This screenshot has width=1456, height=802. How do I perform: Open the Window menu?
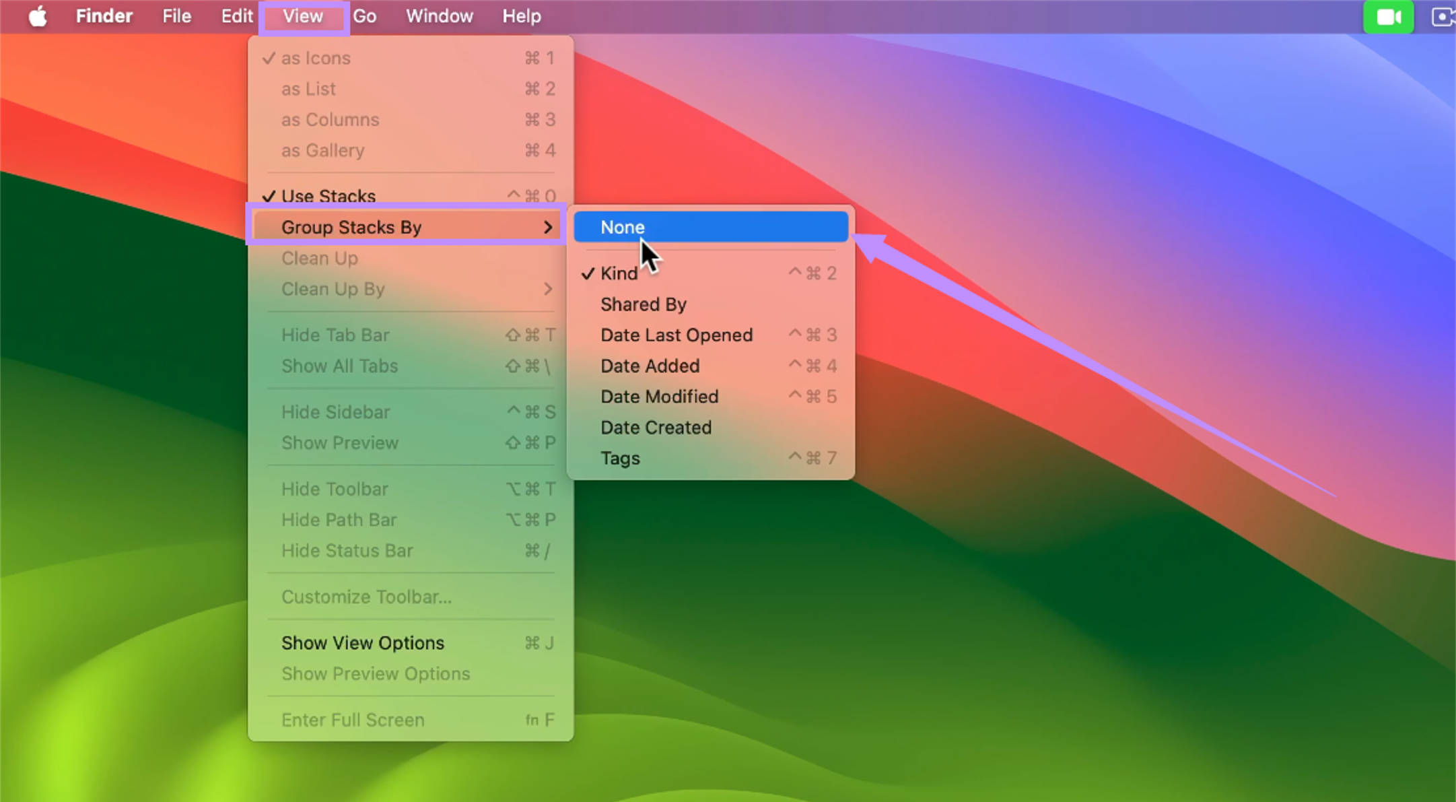pos(440,16)
